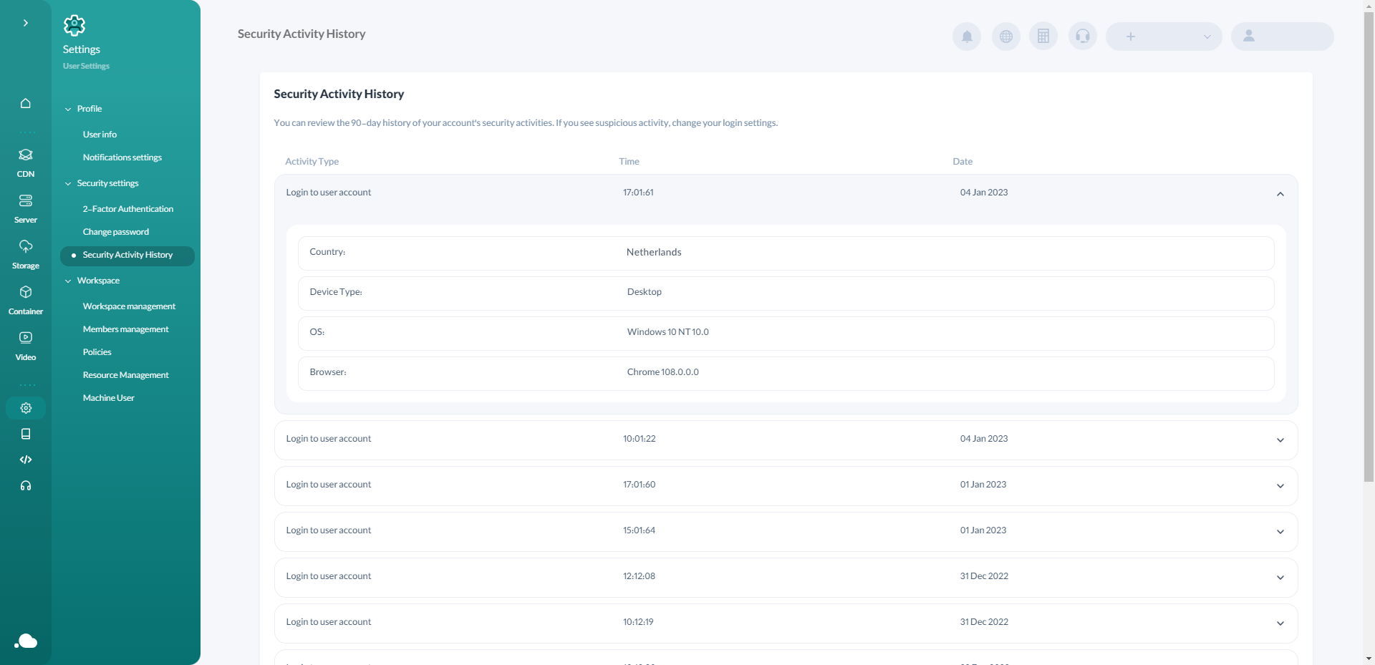Image resolution: width=1375 pixels, height=665 pixels.
Task: Click the page scrollbar thumb
Action: pyautogui.click(x=1369, y=247)
